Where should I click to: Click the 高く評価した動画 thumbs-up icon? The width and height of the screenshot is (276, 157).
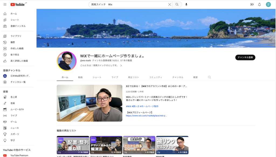coord(5,61)
